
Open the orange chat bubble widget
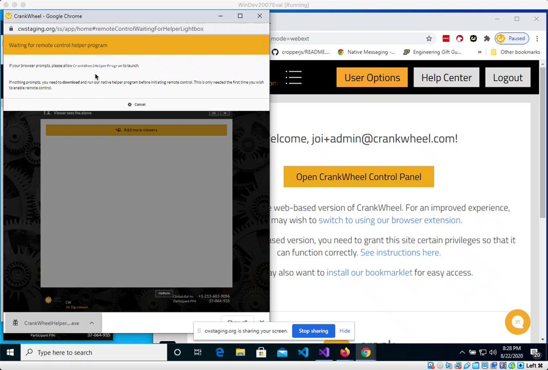[517, 322]
